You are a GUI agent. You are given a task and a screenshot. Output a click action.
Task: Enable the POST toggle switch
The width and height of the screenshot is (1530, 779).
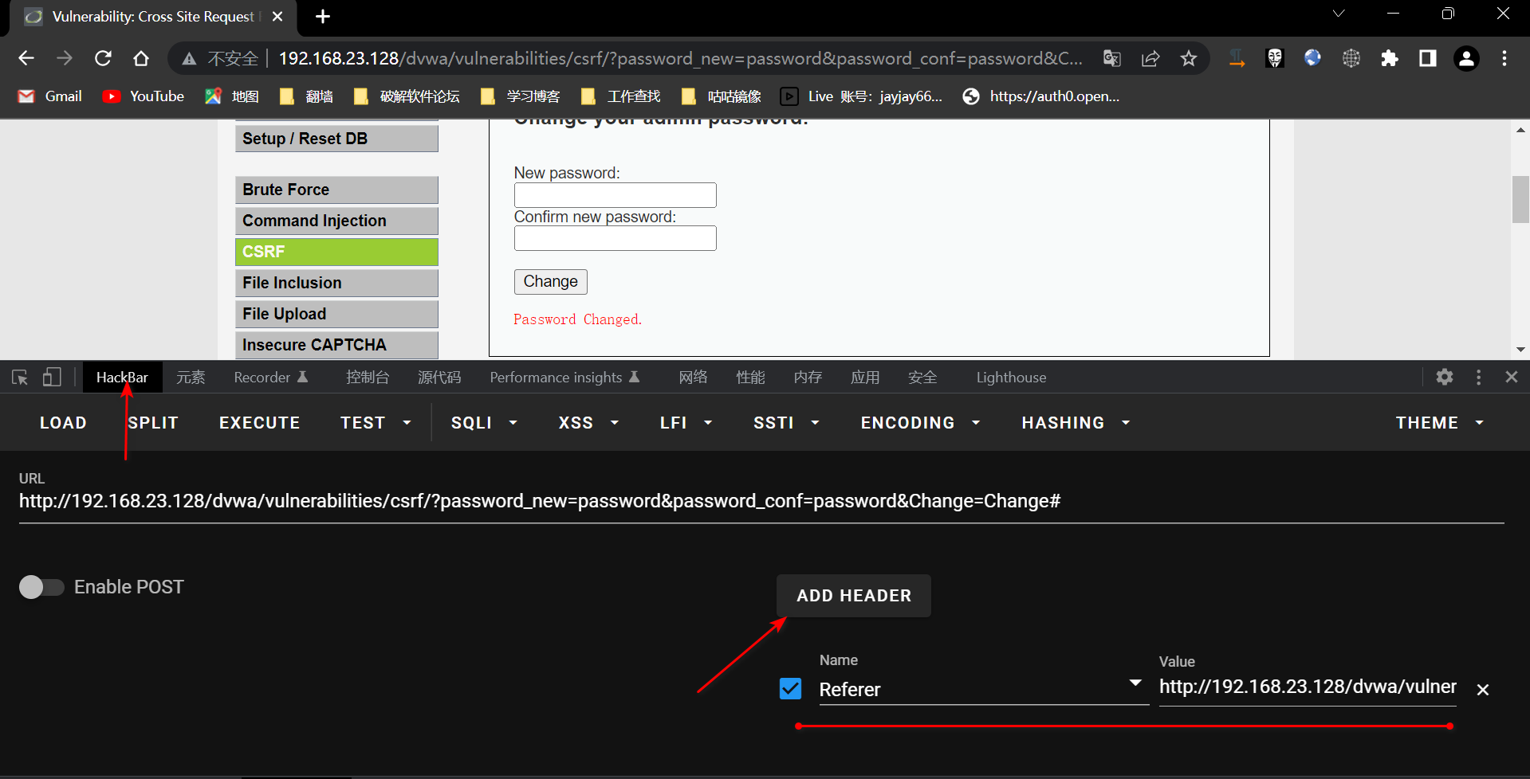[x=41, y=587]
